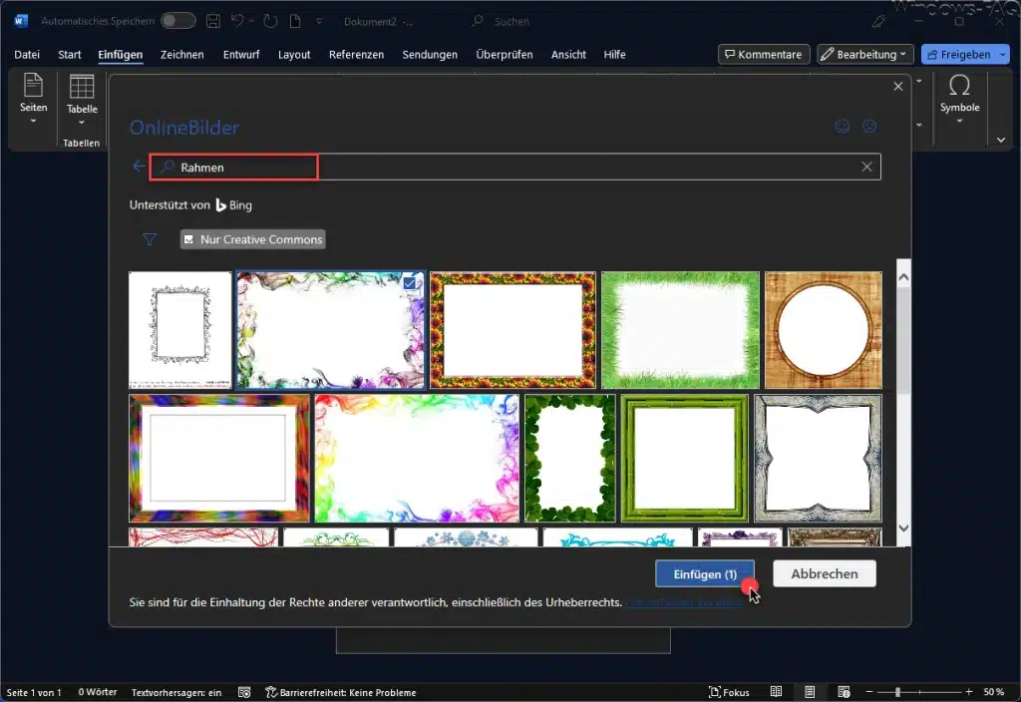Switch to read mode view icon
This screenshot has height=702, width=1021.
(776, 692)
